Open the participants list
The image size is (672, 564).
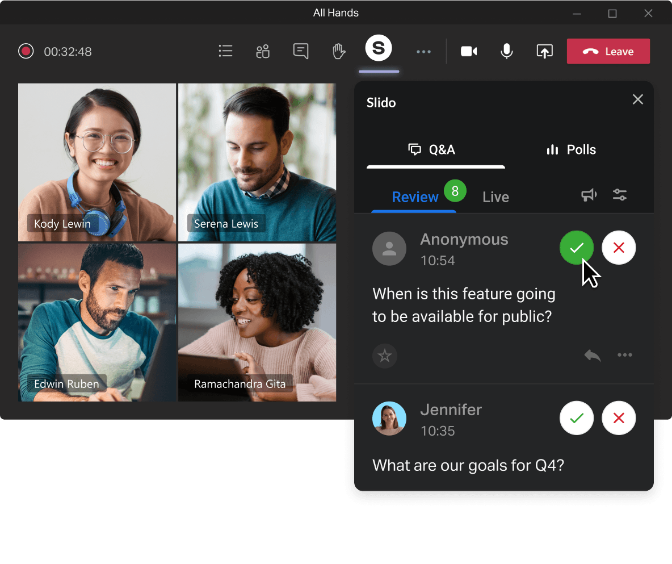pos(263,51)
